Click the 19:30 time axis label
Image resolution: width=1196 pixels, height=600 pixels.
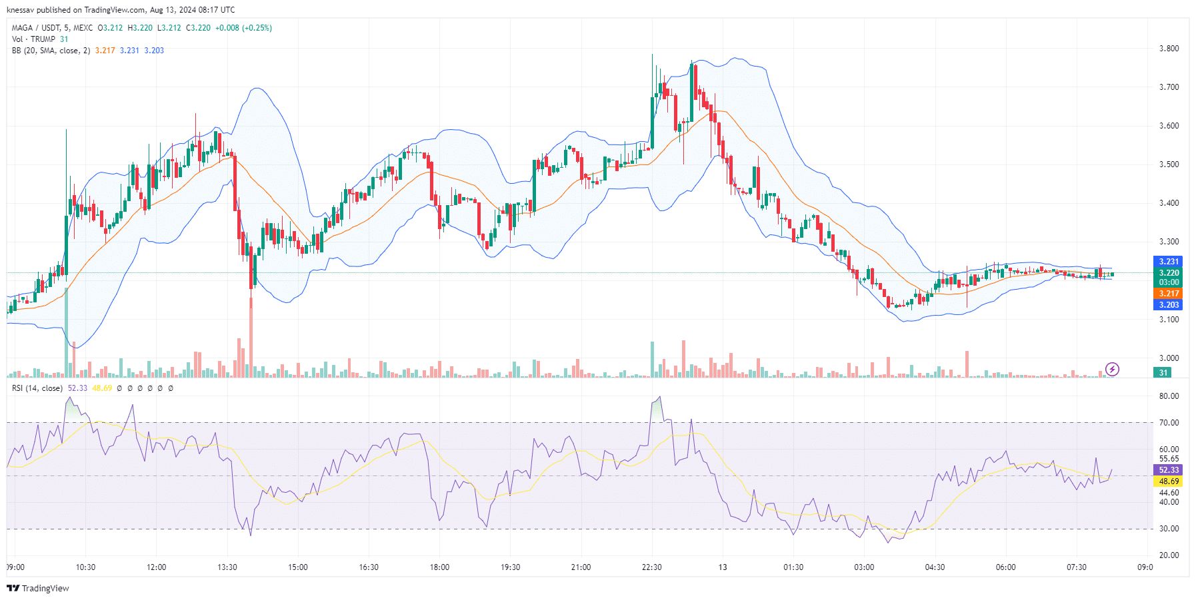point(510,567)
